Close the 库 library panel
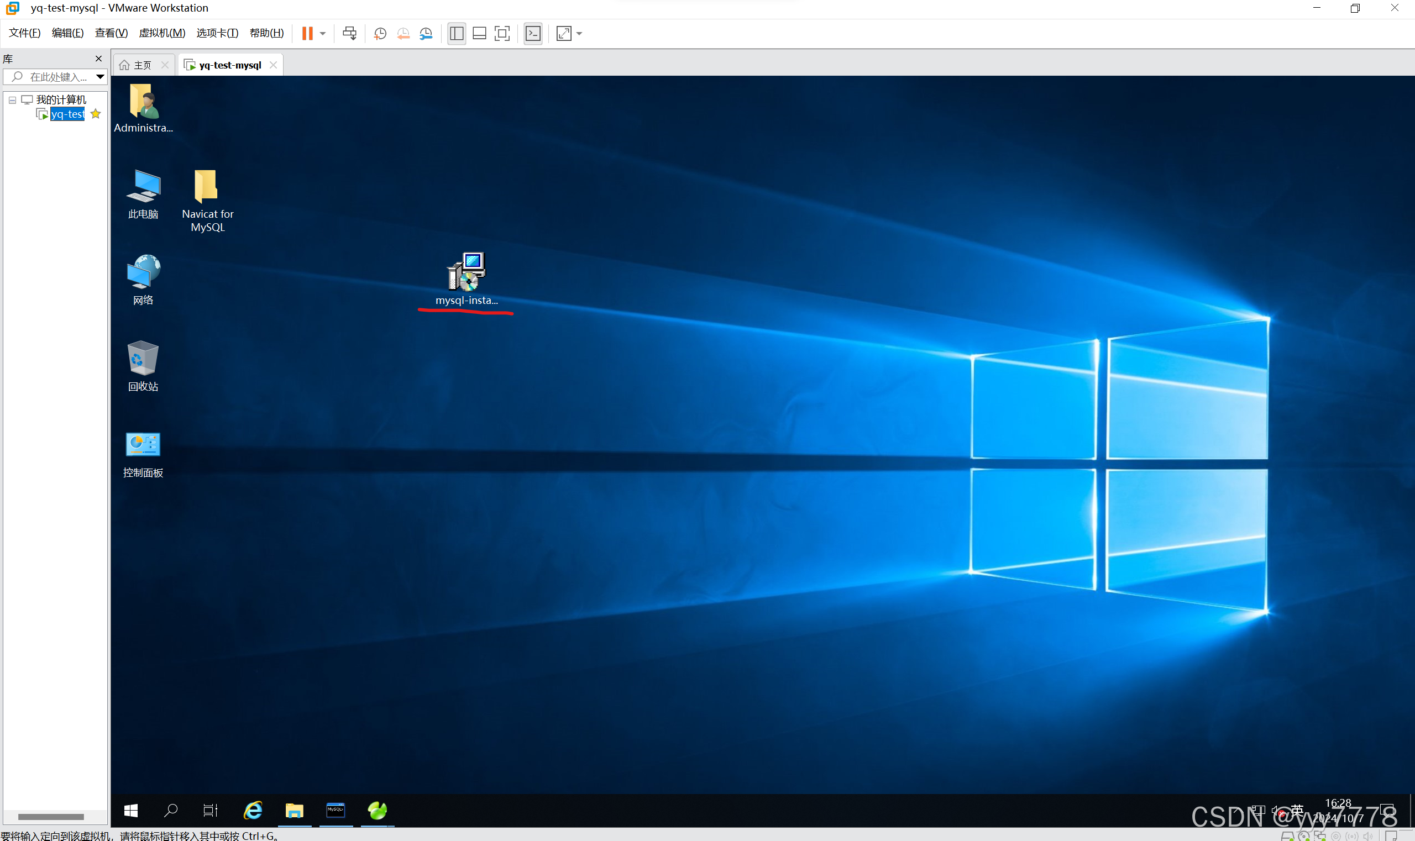Screen dimensions: 1415x841 (98, 59)
